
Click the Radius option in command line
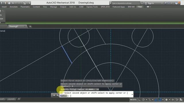pos(63,96)
